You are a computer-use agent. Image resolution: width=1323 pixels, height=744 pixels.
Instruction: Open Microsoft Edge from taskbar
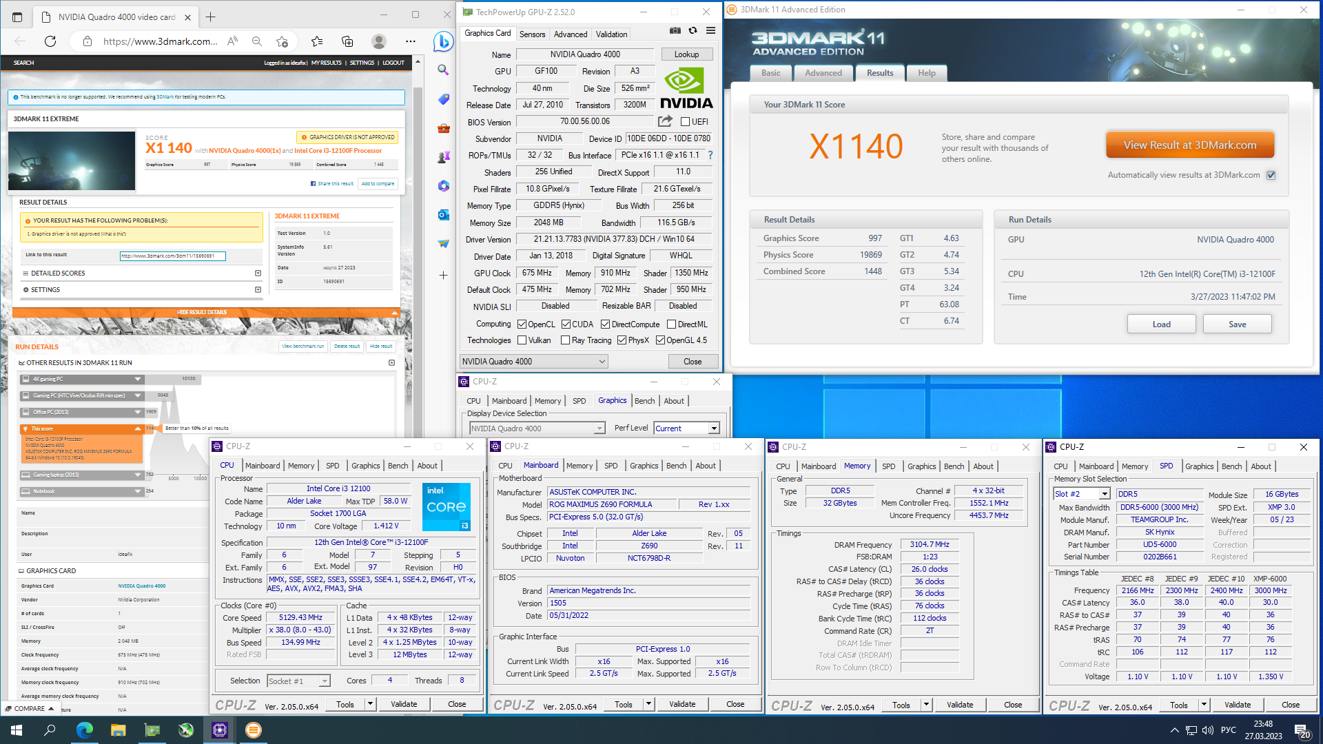click(84, 730)
